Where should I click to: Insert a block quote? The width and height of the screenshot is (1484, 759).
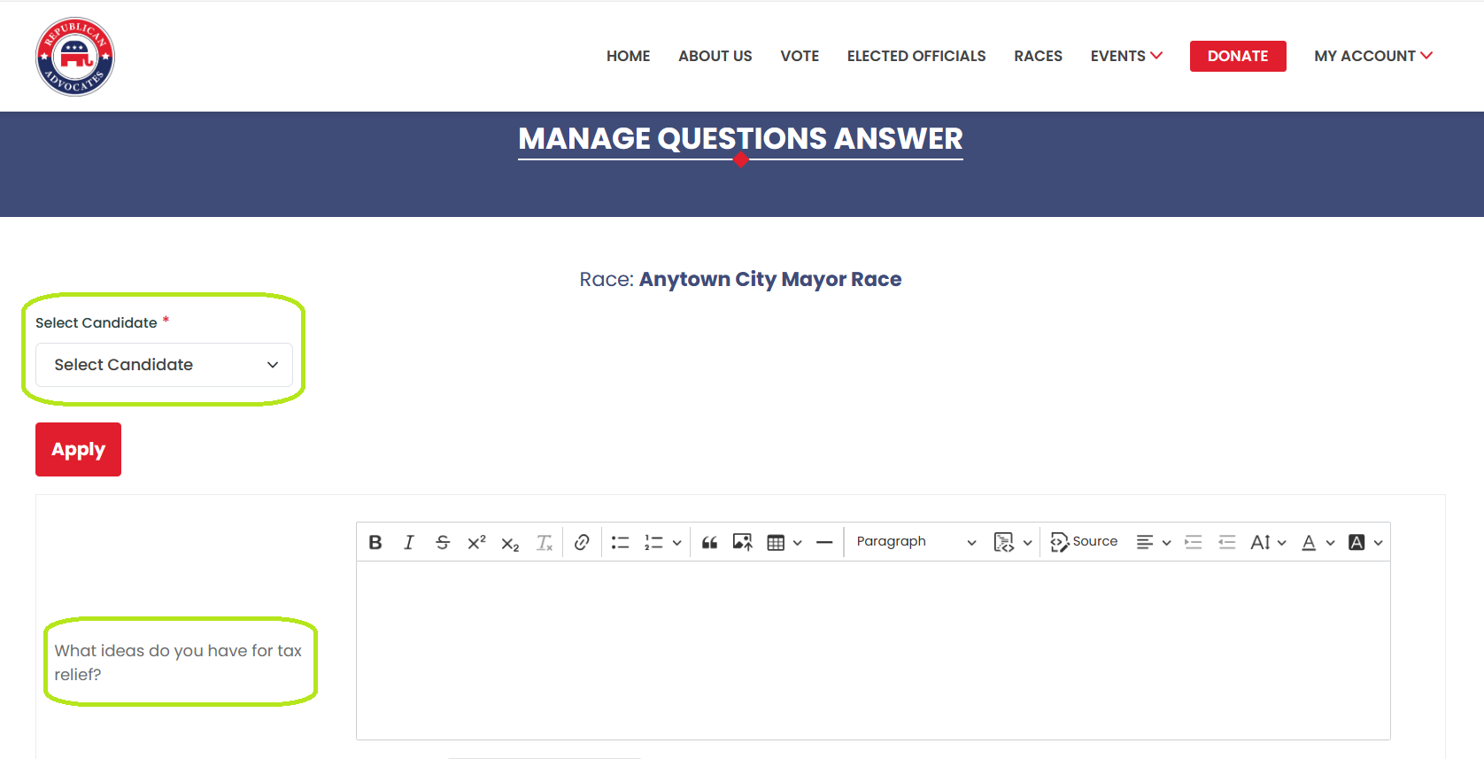[709, 542]
